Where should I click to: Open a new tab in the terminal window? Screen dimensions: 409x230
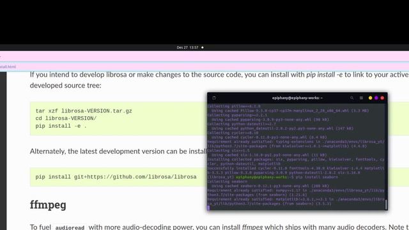[214, 98]
